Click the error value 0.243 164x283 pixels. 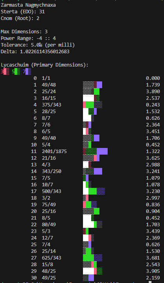tap(153, 105)
